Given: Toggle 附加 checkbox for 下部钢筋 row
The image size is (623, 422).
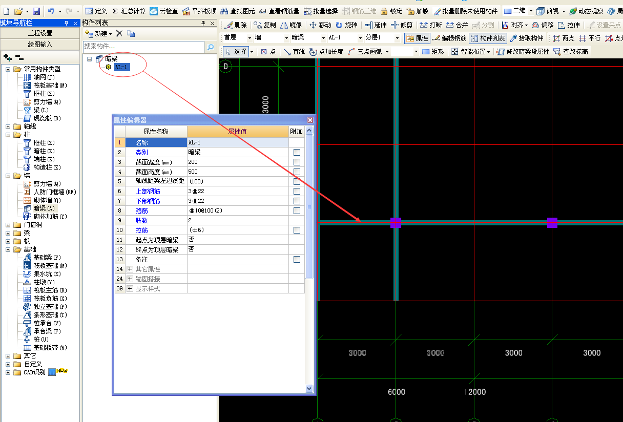Looking at the screenshot, I should pyautogui.click(x=297, y=201).
